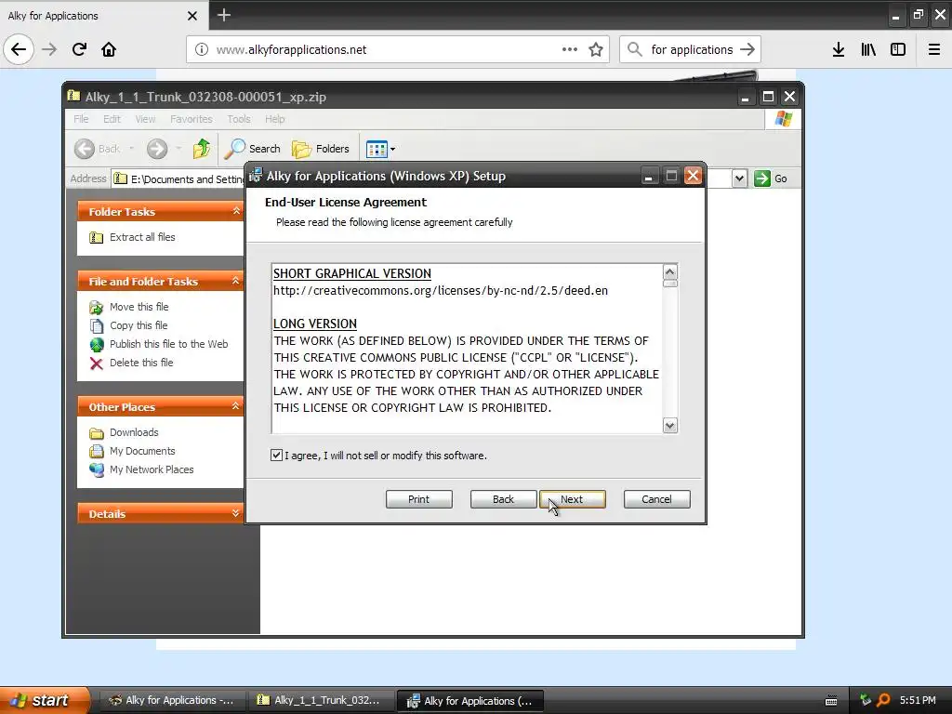Viewport: 952px width, 714px height.
Task: Open the Favorites menu in zip window
Action: point(192,119)
